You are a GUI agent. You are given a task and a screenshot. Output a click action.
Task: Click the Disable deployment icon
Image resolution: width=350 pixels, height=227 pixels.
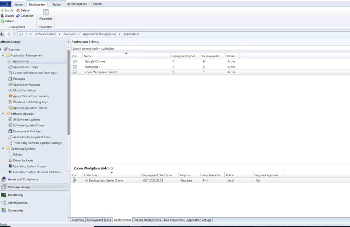coord(2,16)
